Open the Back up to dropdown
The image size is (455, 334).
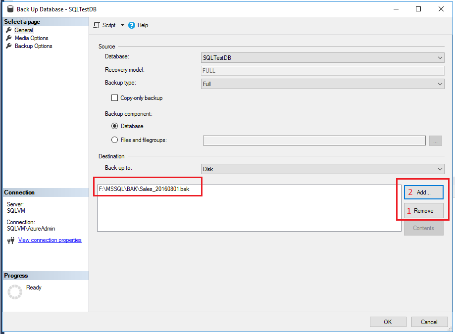[x=439, y=169]
